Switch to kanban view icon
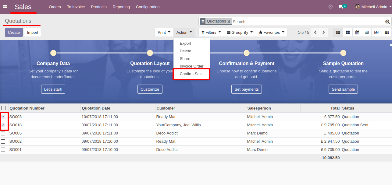 [x=347, y=32]
